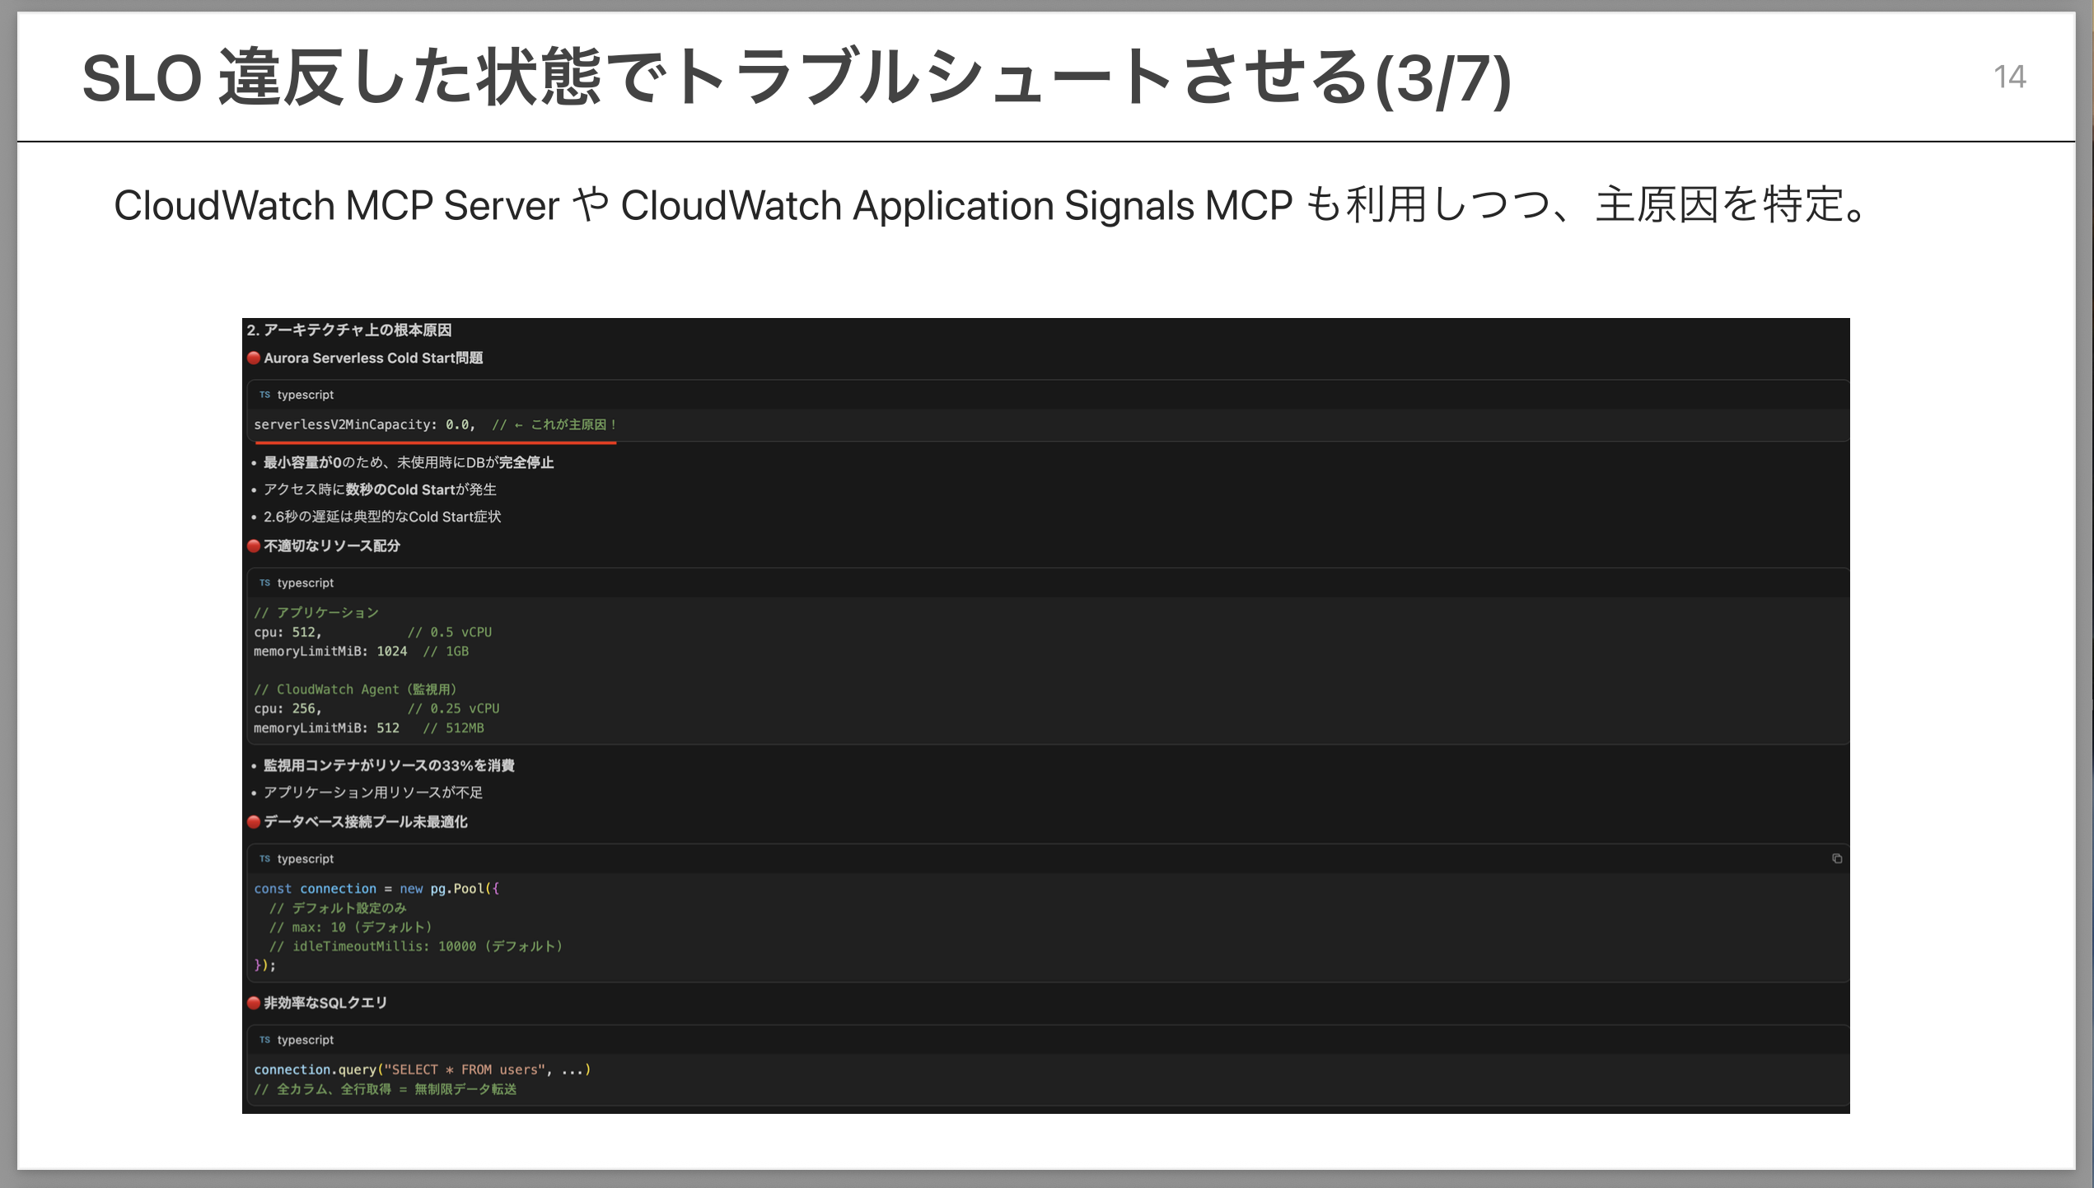Click the bullet アプリケーション用リソースが不足
The height and width of the screenshot is (1188, 2094).
[373, 793]
